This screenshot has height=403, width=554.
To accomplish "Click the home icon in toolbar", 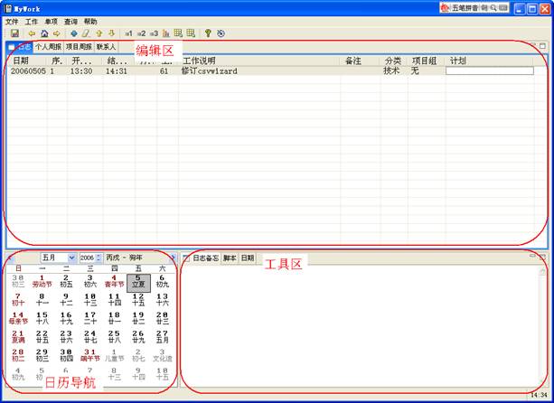I will [x=44, y=33].
